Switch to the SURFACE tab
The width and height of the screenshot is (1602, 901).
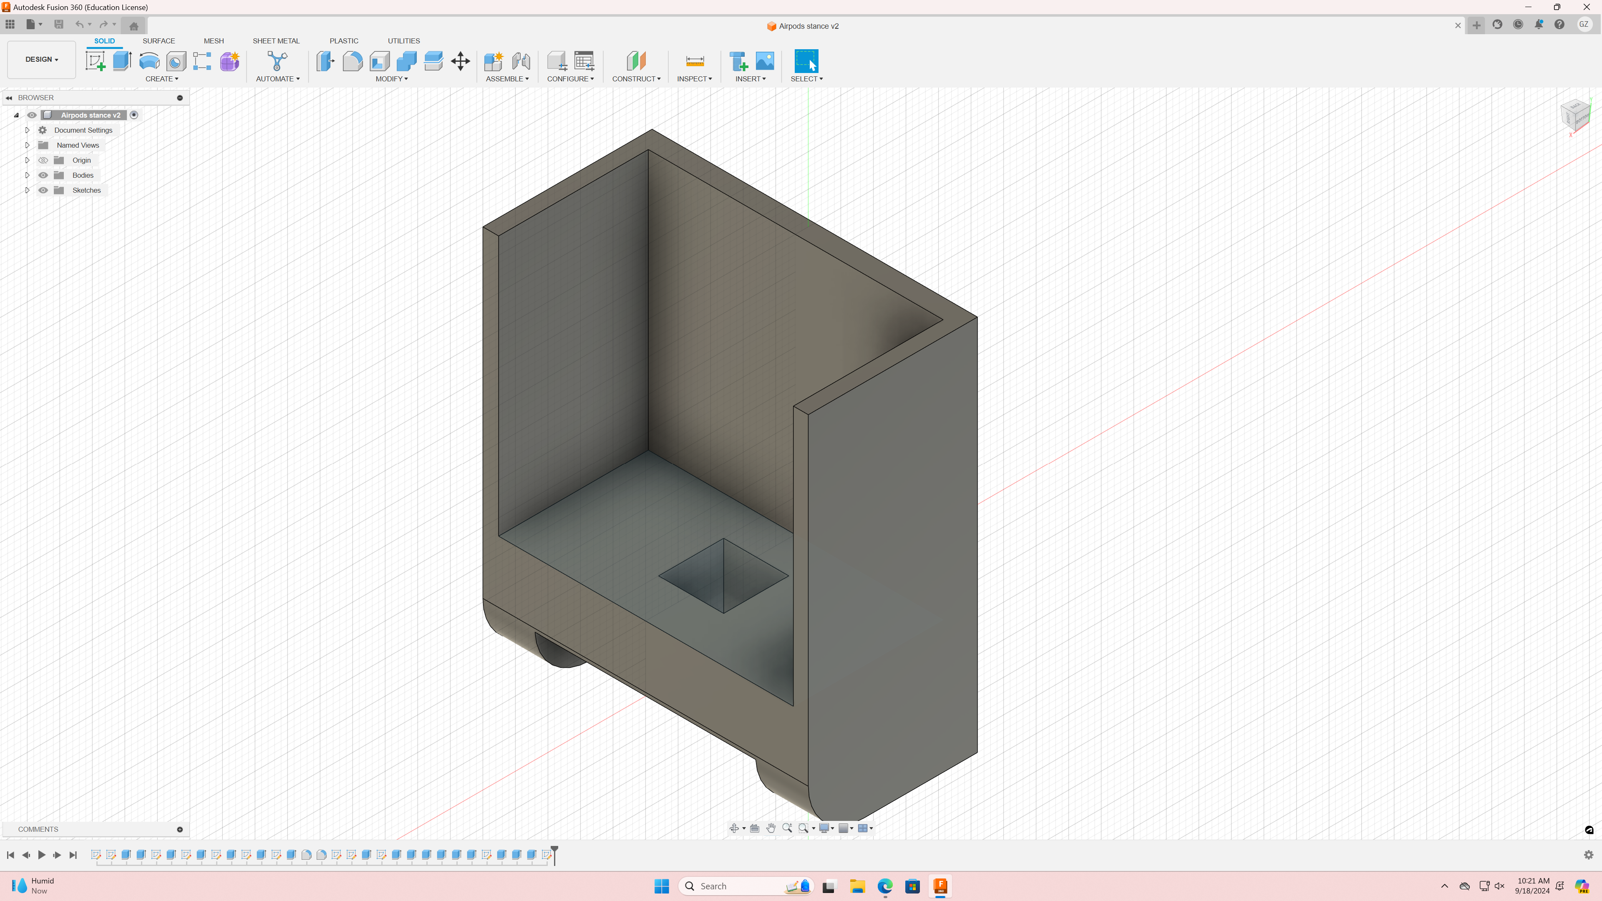(159, 41)
